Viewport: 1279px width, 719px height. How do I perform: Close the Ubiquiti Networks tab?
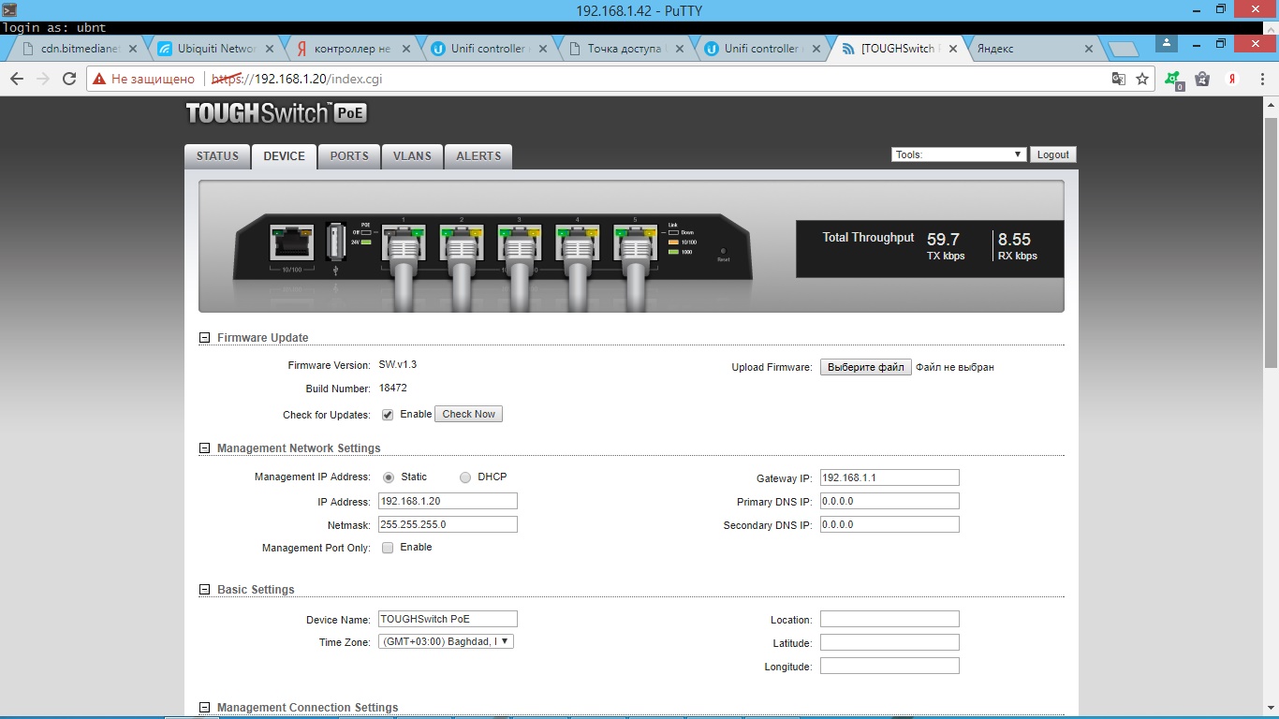coord(270,49)
